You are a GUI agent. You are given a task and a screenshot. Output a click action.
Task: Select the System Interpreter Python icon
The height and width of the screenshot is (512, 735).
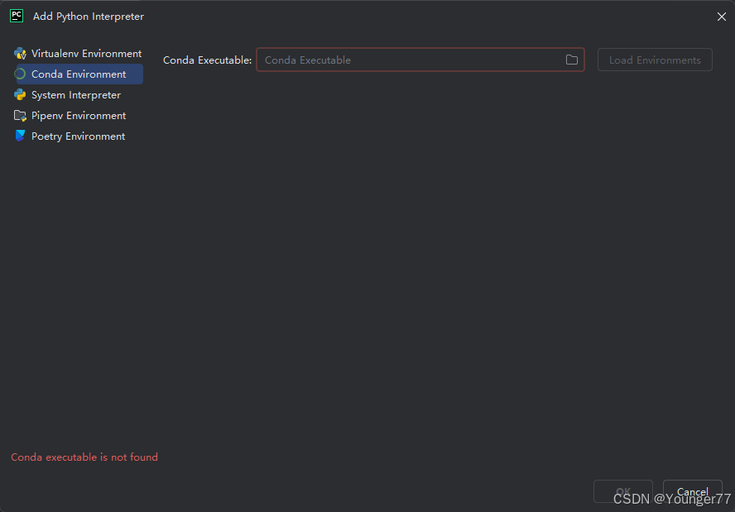pos(20,94)
